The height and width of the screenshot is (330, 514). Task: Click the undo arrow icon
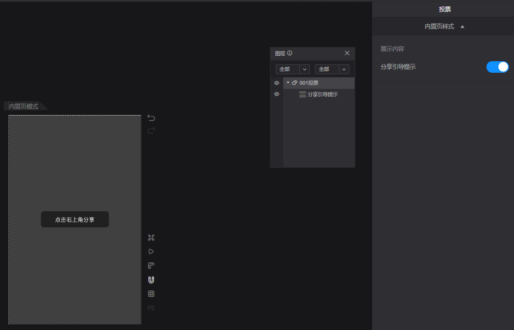coord(151,118)
